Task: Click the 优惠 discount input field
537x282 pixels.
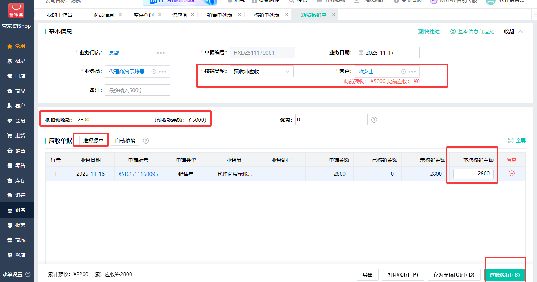Action: (331, 119)
